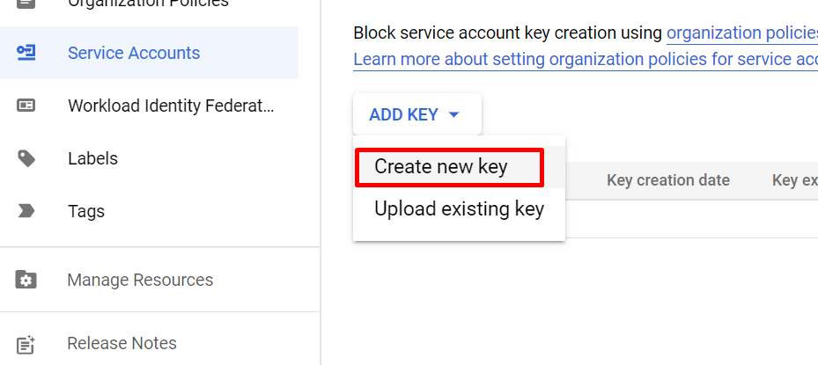Open the Tags section
This screenshot has width=818, height=365.
pyautogui.click(x=86, y=211)
